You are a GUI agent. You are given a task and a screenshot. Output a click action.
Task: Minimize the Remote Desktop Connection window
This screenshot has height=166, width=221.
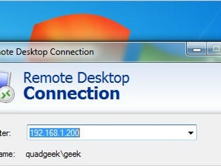coord(197,49)
